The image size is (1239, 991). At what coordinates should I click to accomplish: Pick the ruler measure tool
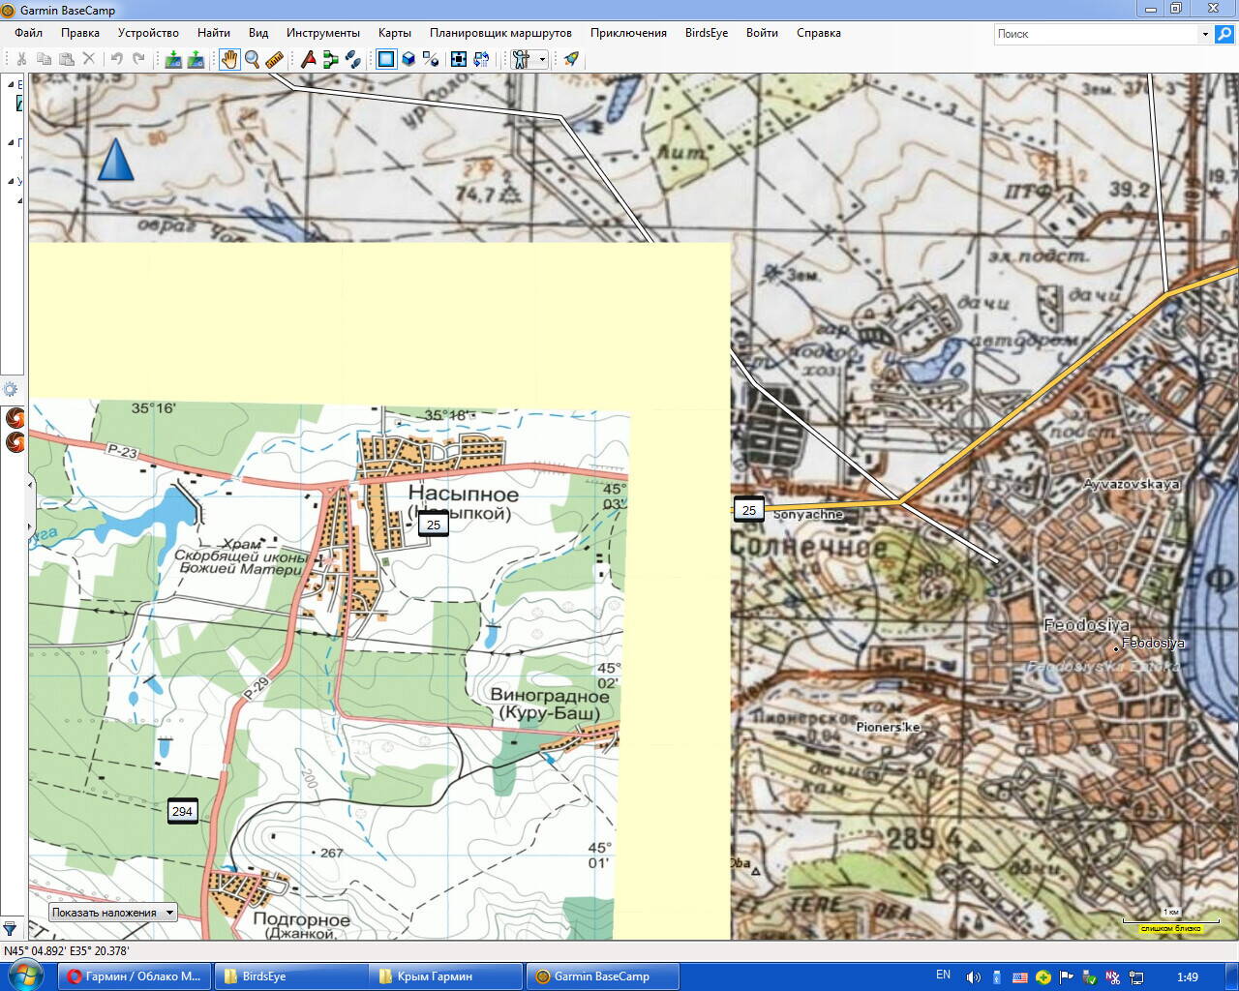point(274,59)
